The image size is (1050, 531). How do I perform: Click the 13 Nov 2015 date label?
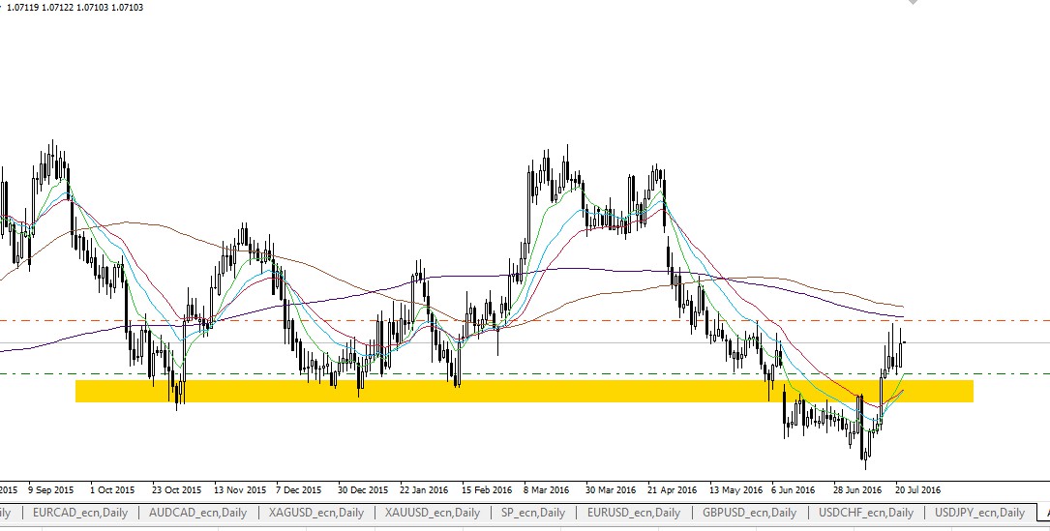[240, 490]
